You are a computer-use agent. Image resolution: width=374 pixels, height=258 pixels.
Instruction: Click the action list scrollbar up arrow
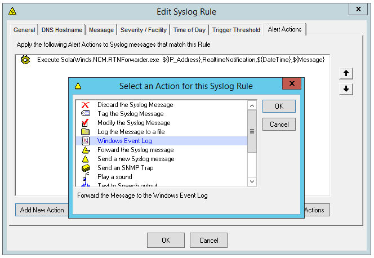pos(252,105)
